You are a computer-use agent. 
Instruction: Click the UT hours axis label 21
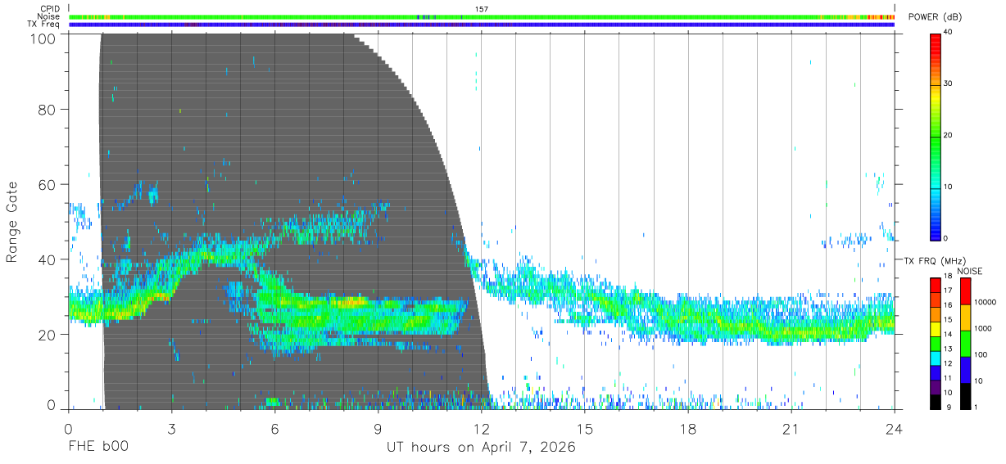pyautogui.click(x=791, y=429)
